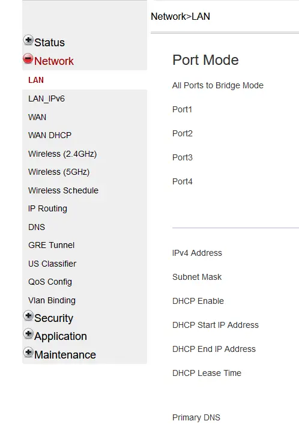Open Wireless (5GHz) settings
Image resolution: width=299 pixels, height=424 pixels.
coord(59,172)
